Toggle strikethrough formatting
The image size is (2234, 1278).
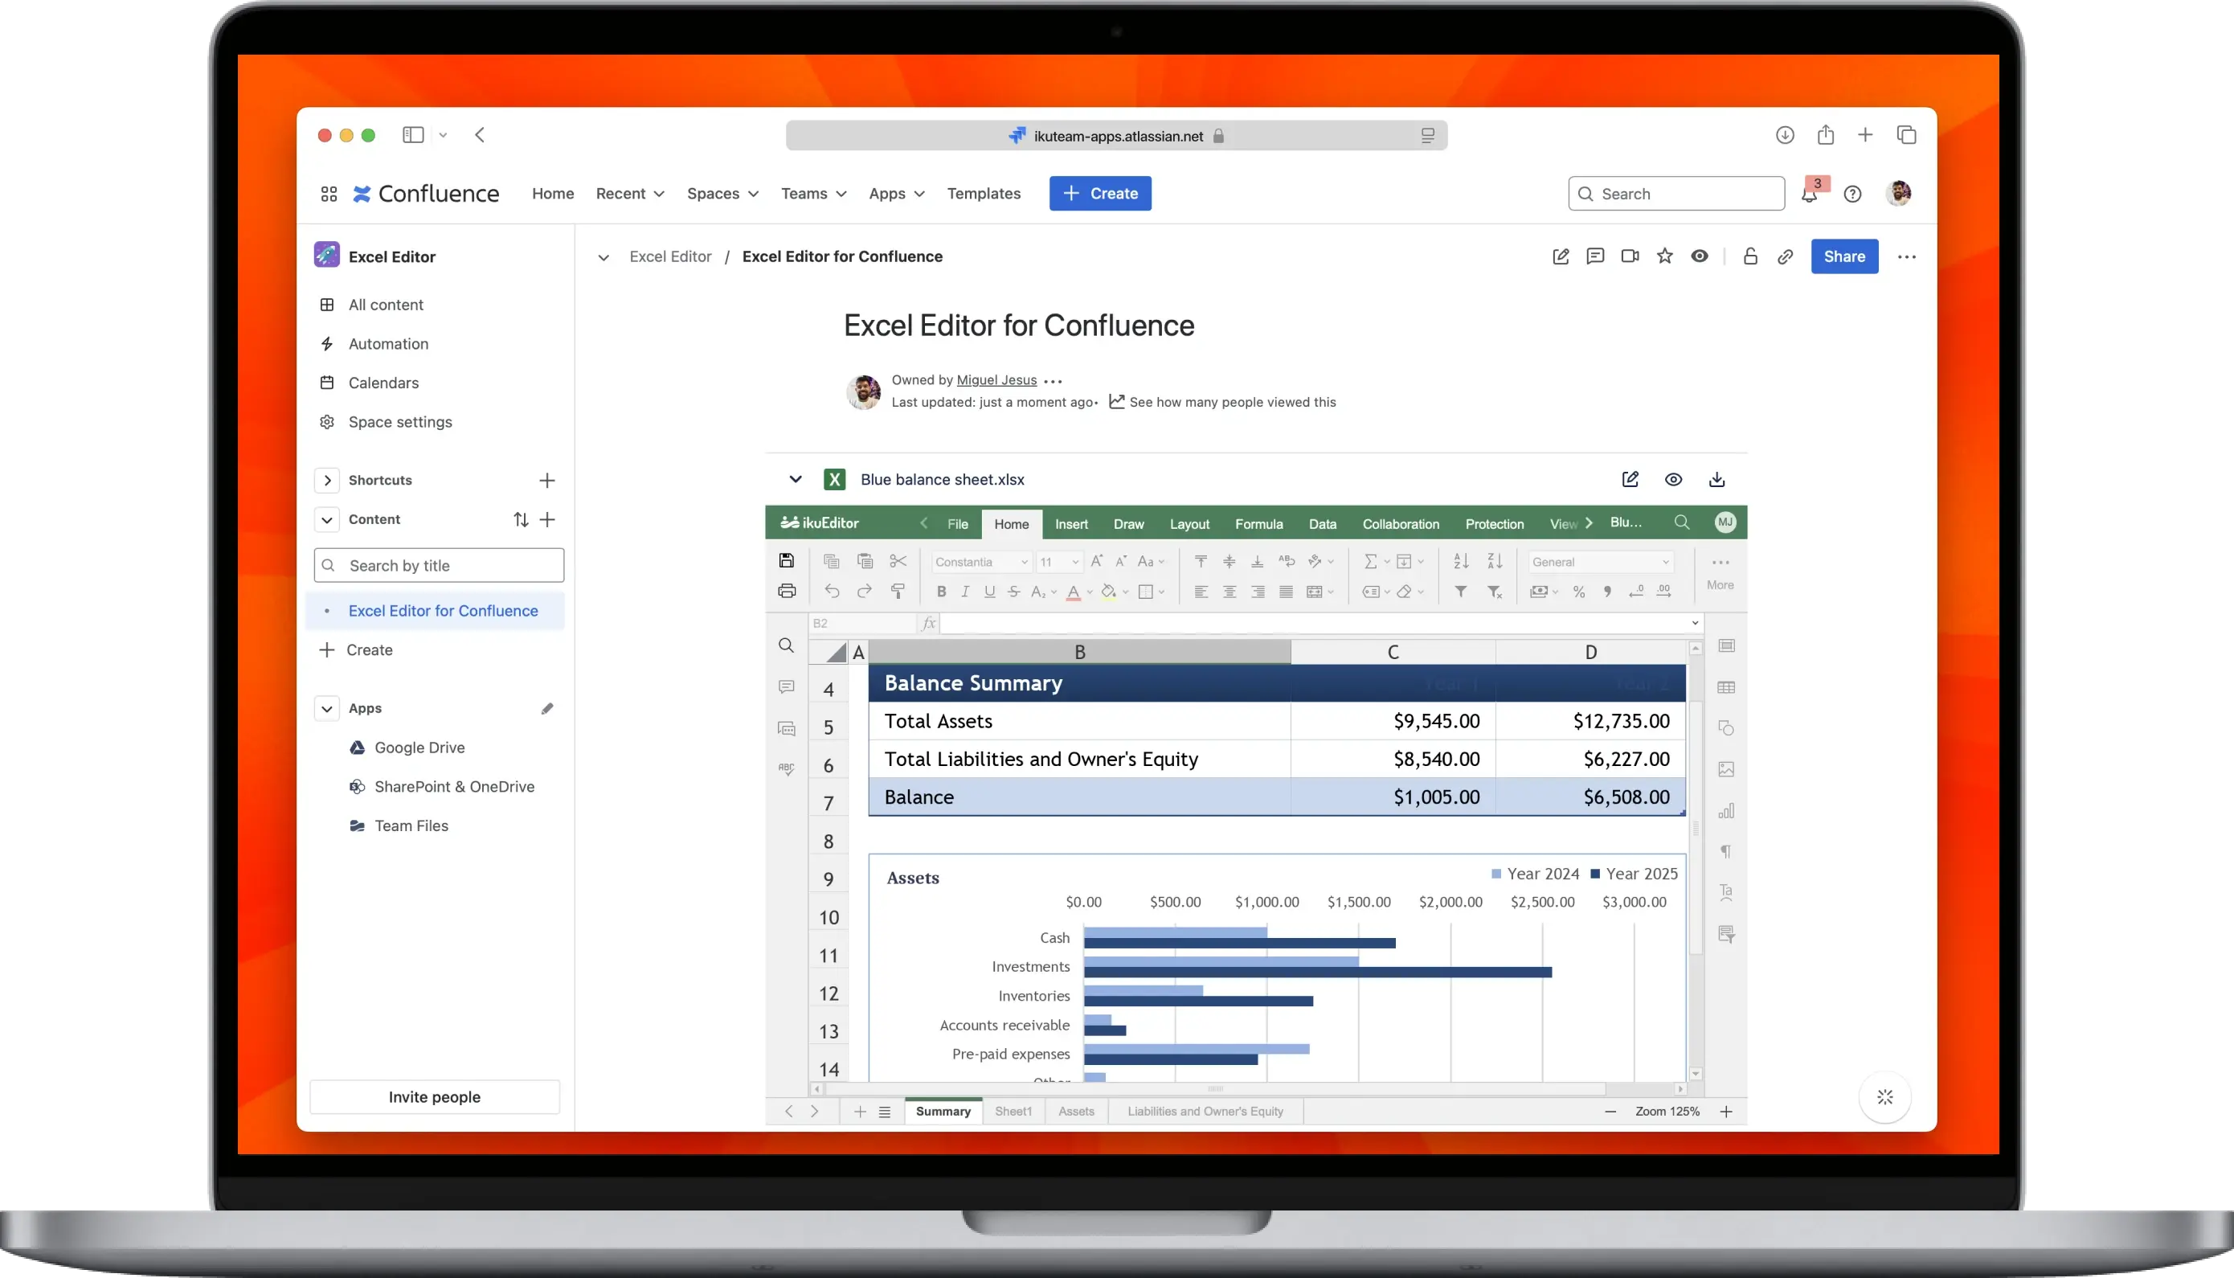[x=1013, y=592]
